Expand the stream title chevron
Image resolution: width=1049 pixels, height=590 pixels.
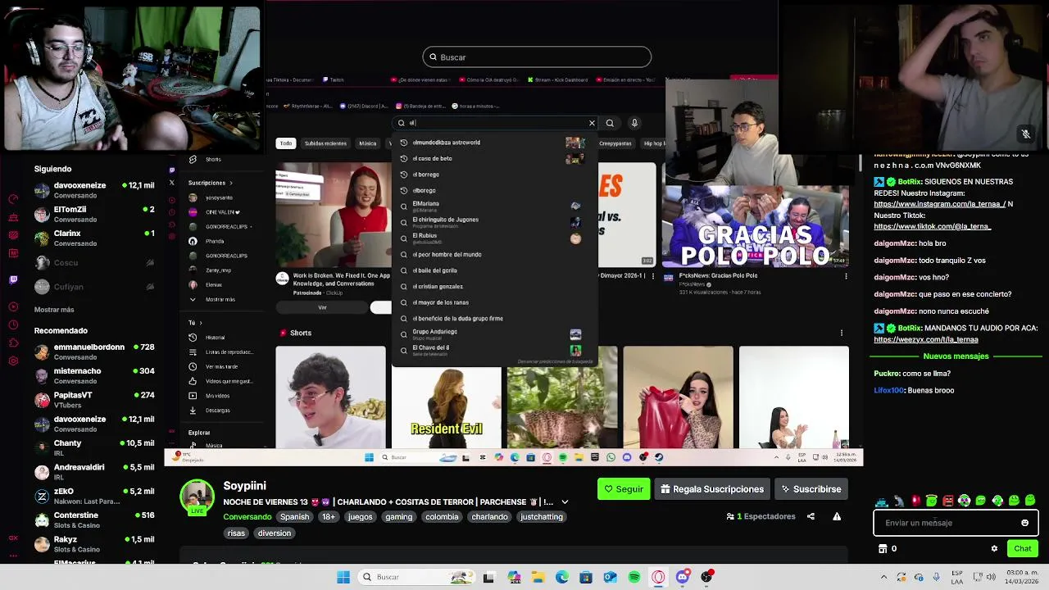(565, 501)
